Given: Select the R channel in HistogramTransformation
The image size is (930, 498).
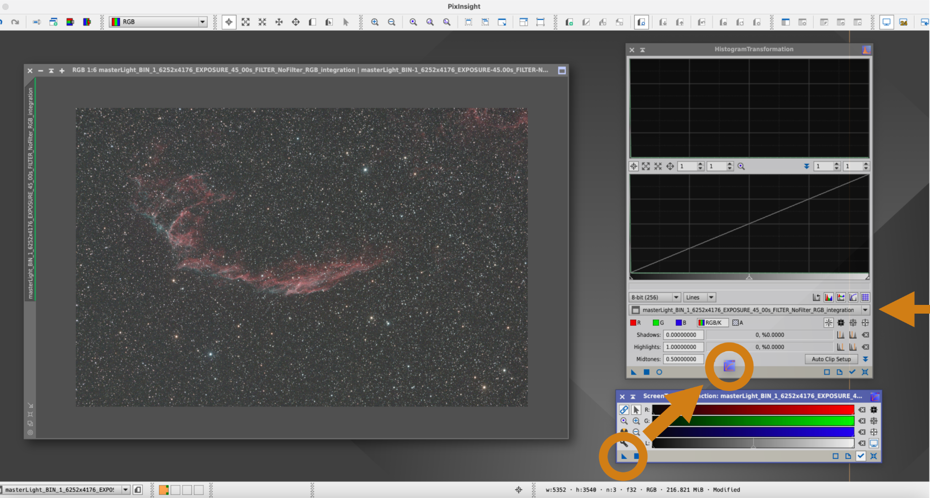Looking at the screenshot, I should (x=635, y=323).
